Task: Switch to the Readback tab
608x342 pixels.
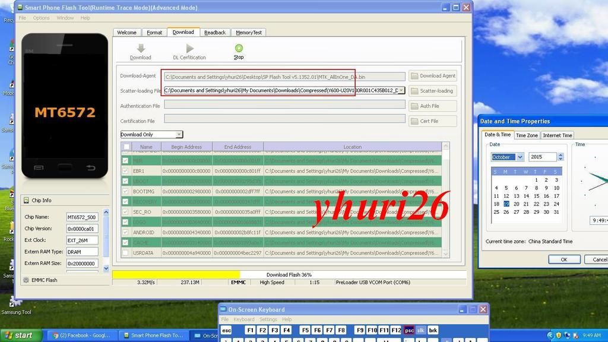Action: click(x=214, y=33)
